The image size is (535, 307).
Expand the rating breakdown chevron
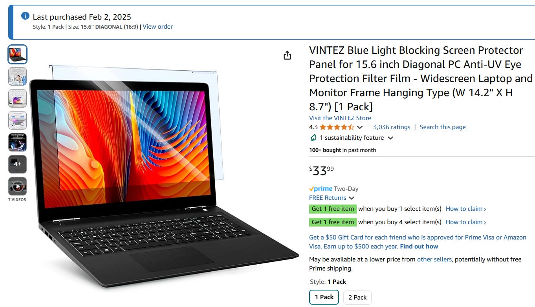(x=360, y=127)
